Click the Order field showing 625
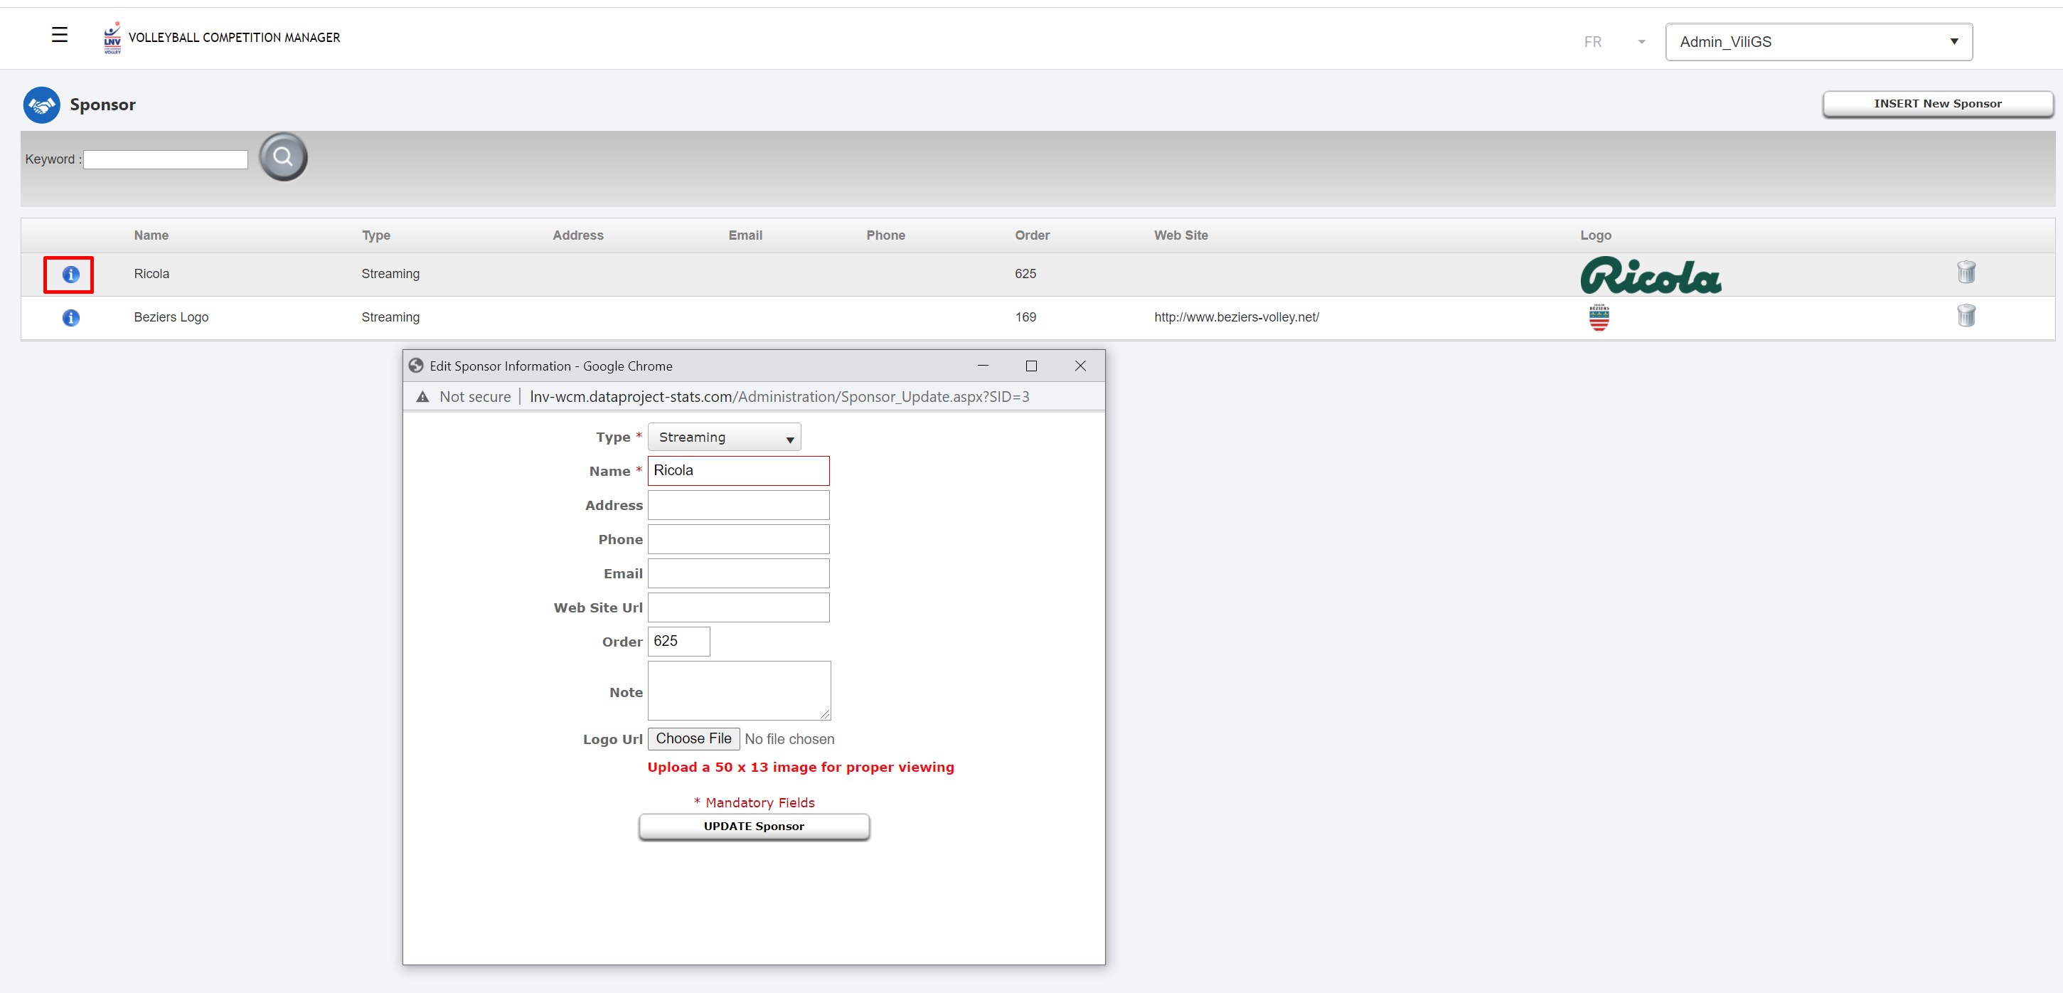This screenshot has height=993, width=2063. 678,642
